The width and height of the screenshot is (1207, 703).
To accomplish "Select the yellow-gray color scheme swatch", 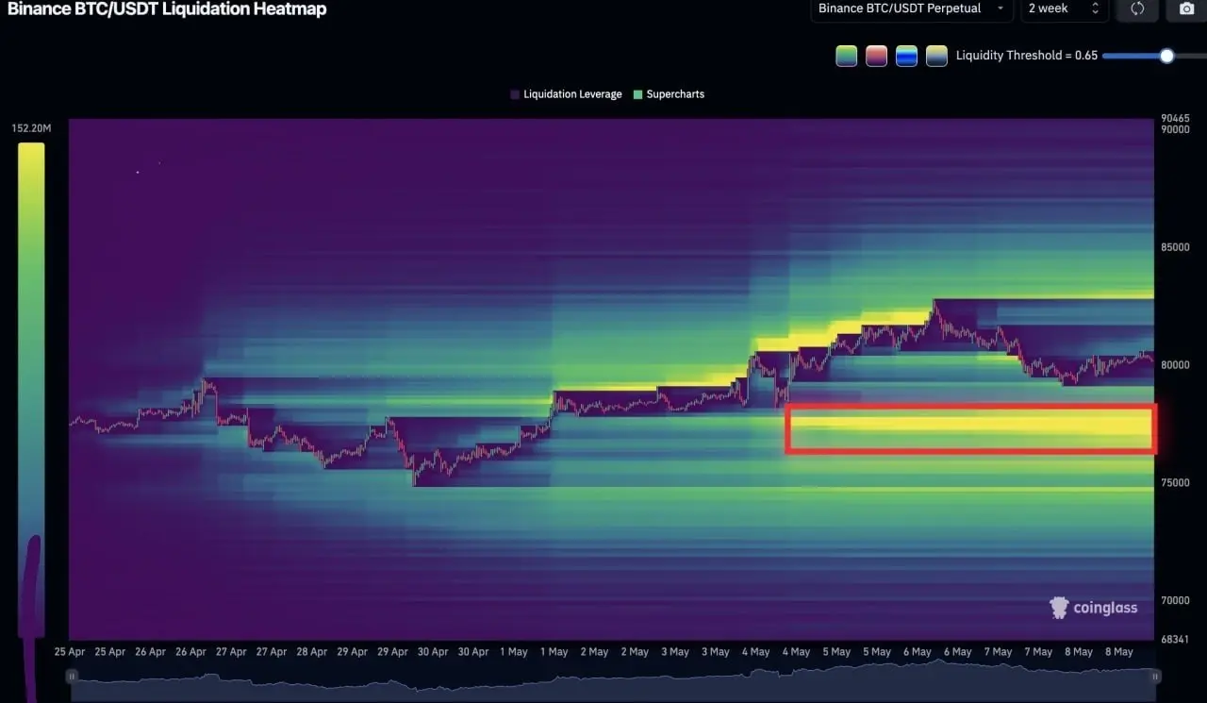I will 936,56.
